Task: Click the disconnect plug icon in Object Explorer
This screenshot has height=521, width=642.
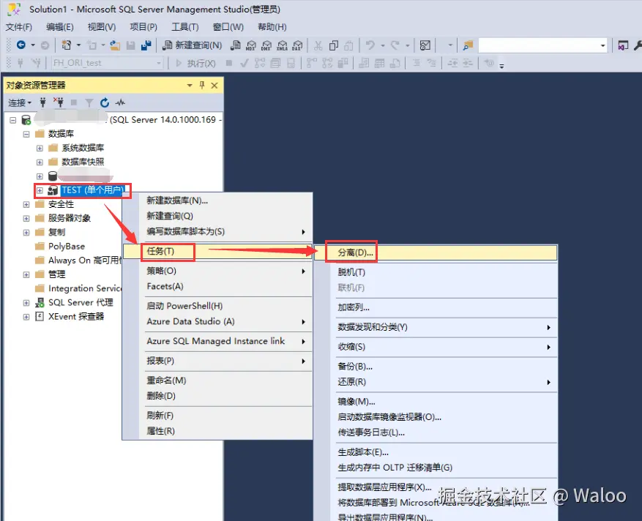Action: click(x=59, y=102)
